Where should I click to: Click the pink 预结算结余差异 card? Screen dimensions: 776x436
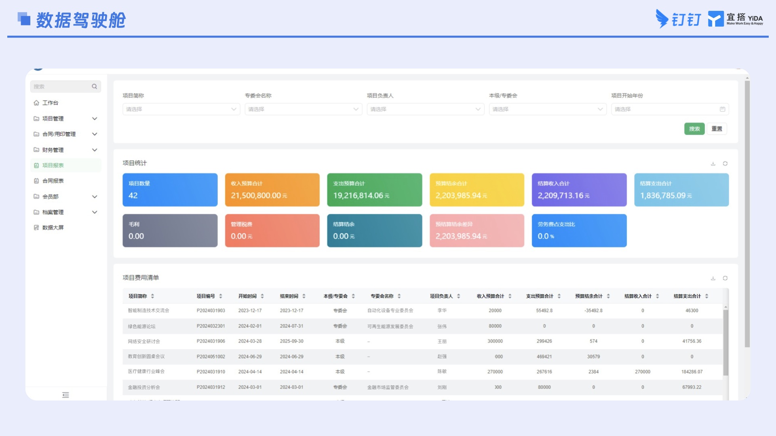click(x=477, y=231)
